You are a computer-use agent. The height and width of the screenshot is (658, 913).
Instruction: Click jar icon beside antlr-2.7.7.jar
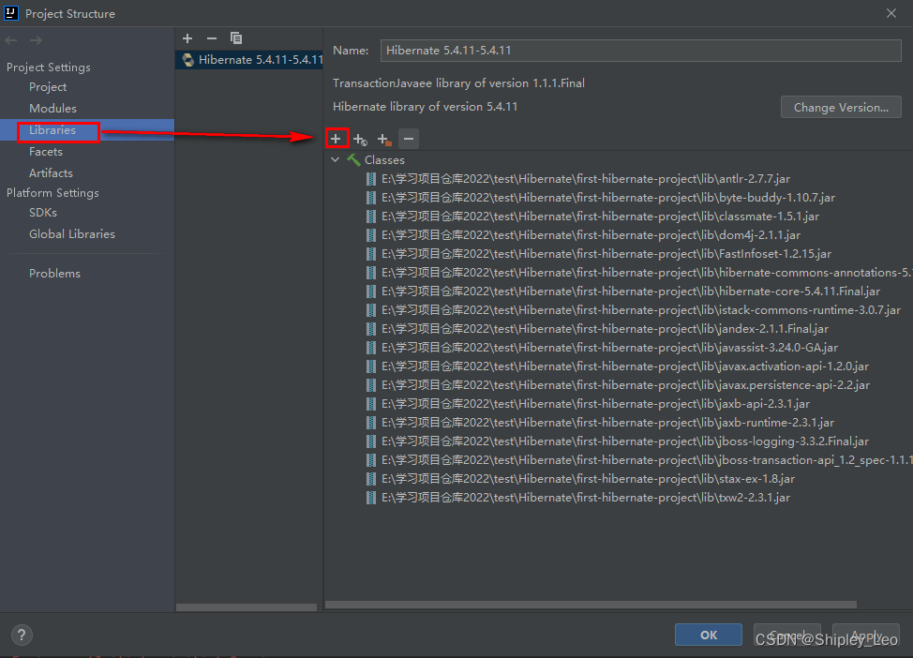[x=371, y=179]
